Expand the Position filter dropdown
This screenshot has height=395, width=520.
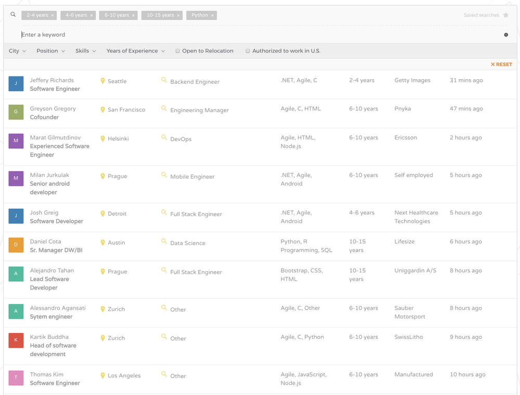[x=50, y=51]
